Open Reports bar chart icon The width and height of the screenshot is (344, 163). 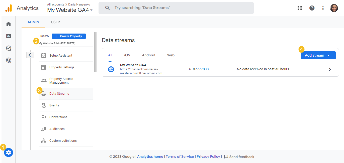click(x=9, y=36)
